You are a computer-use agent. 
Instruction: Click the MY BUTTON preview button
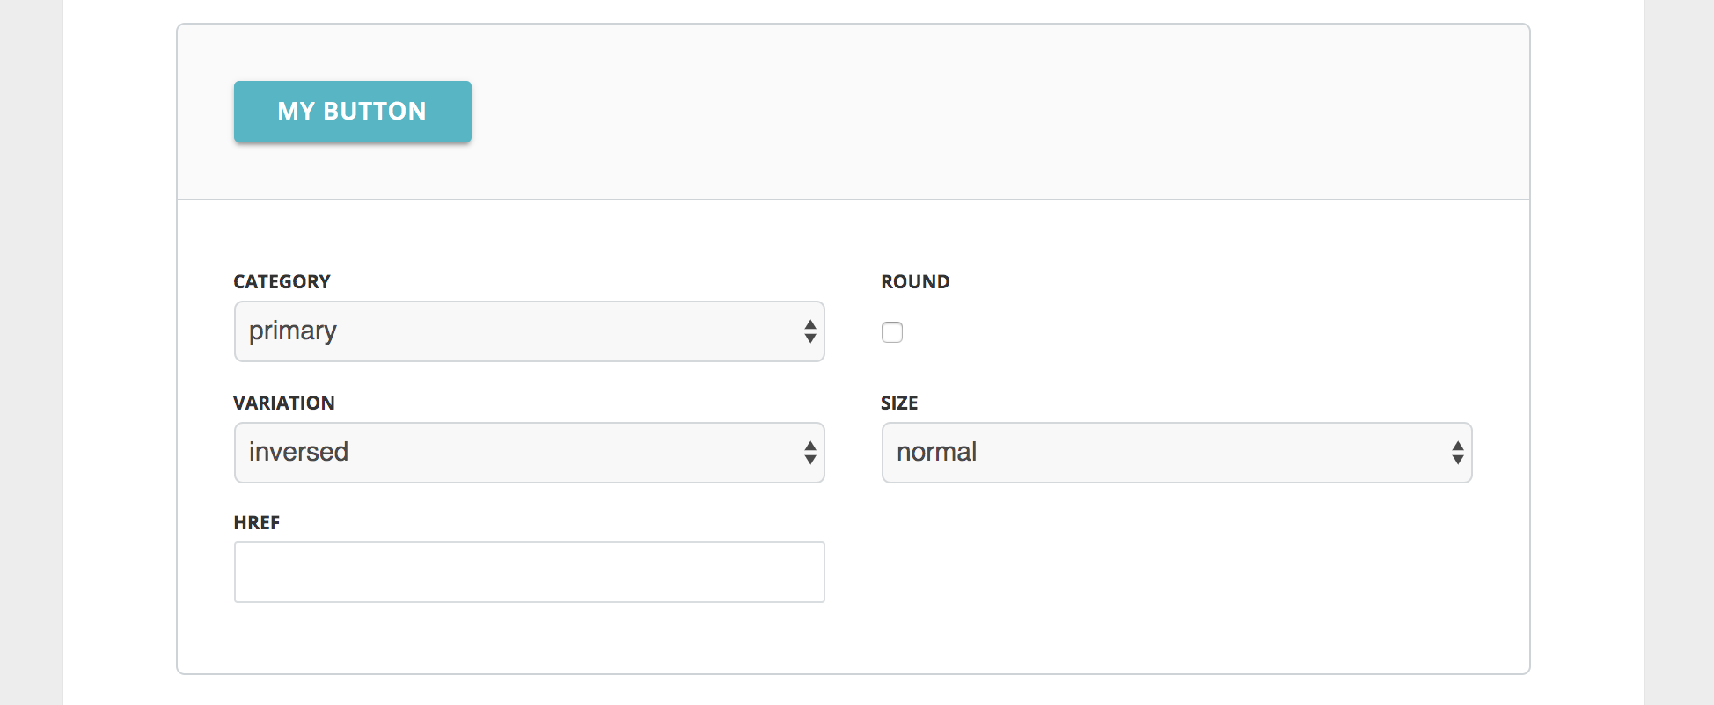352,112
